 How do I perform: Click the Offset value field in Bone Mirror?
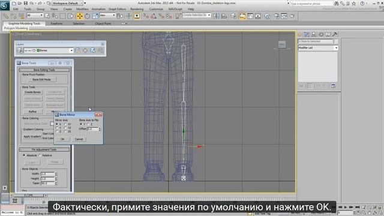click(x=93, y=129)
